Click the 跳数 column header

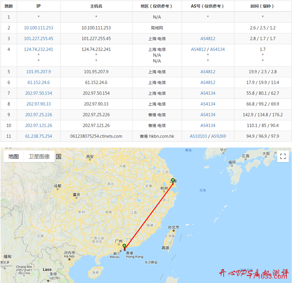coord(9,6)
